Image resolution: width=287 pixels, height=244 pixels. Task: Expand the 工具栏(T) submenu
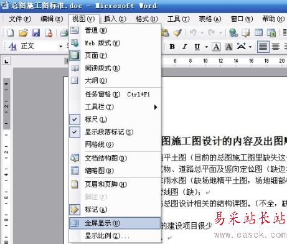(115, 107)
